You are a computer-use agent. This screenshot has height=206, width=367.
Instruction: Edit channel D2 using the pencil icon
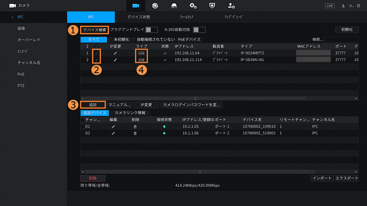point(113,133)
